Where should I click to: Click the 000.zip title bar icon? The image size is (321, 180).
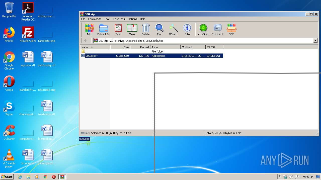82,14
